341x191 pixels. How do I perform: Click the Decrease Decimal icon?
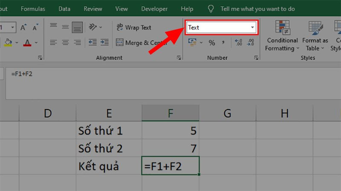(251, 42)
